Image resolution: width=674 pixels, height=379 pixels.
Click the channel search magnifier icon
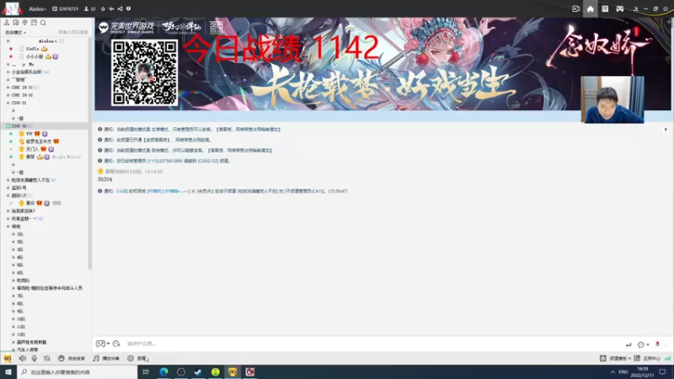pos(43,23)
